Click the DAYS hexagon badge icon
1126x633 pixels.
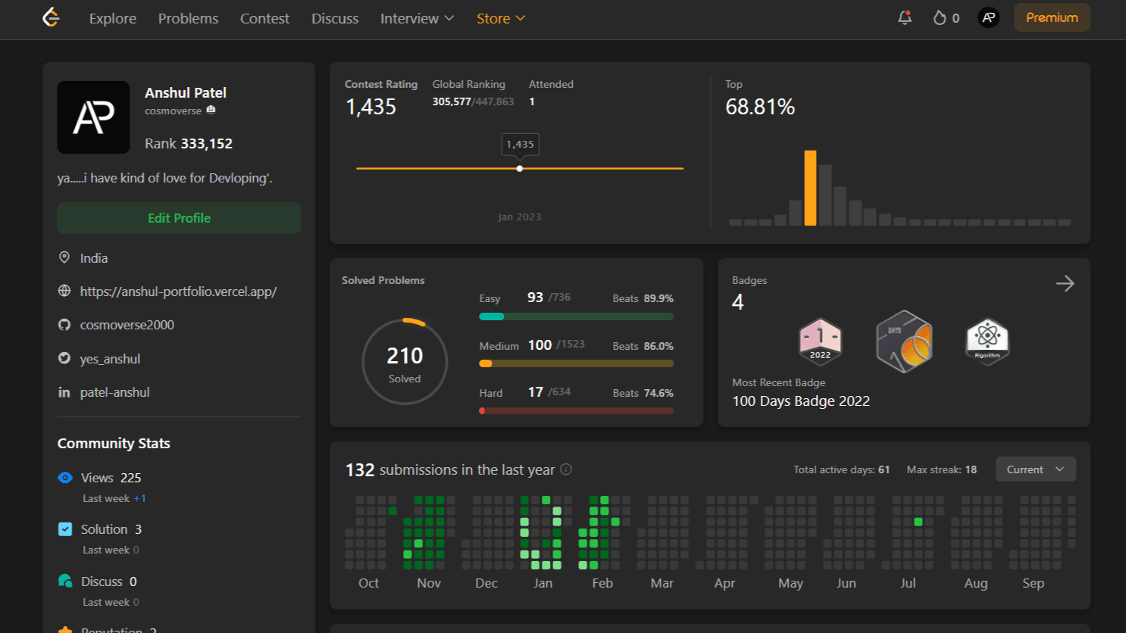pyautogui.click(x=904, y=341)
